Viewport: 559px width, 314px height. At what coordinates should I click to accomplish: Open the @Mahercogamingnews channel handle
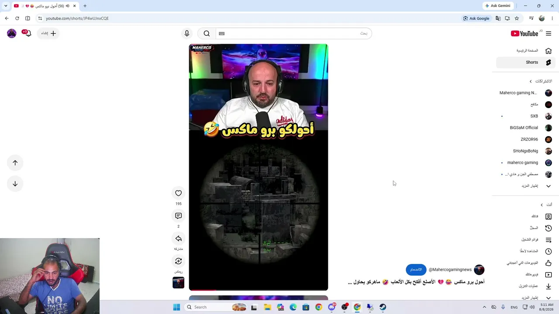pos(450,270)
